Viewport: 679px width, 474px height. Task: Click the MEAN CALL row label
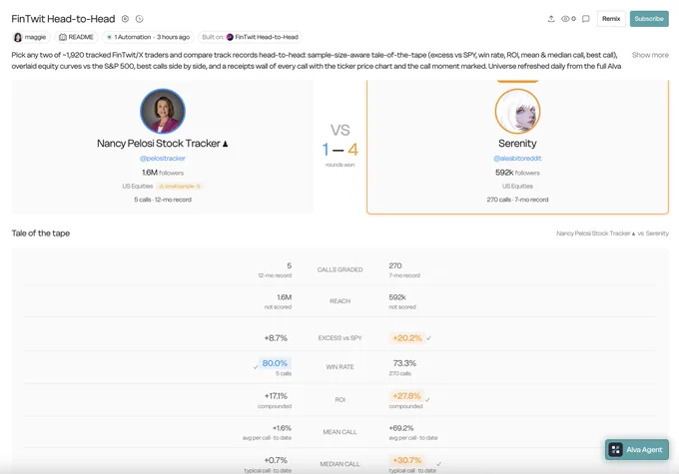pyautogui.click(x=339, y=432)
